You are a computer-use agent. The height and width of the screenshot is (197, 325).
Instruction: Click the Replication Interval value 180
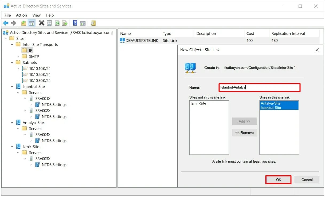[x=275, y=41]
